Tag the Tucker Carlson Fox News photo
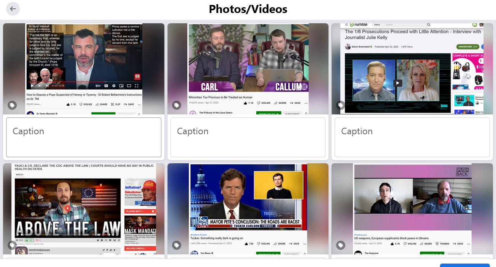The width and height of the screenshot is (496, 267). point(176,245)
